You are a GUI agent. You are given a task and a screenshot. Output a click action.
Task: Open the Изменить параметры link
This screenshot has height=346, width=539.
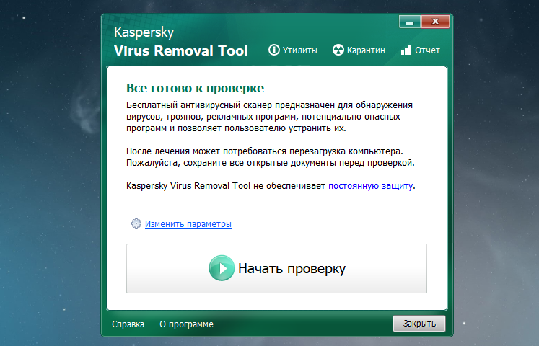[x=188, y=223]
